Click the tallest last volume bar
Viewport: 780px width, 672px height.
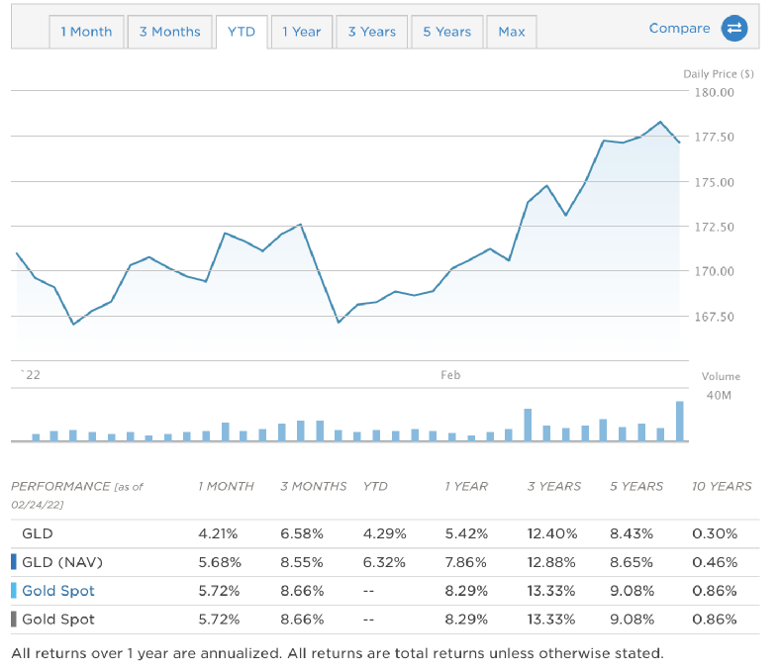click(679, 421)
